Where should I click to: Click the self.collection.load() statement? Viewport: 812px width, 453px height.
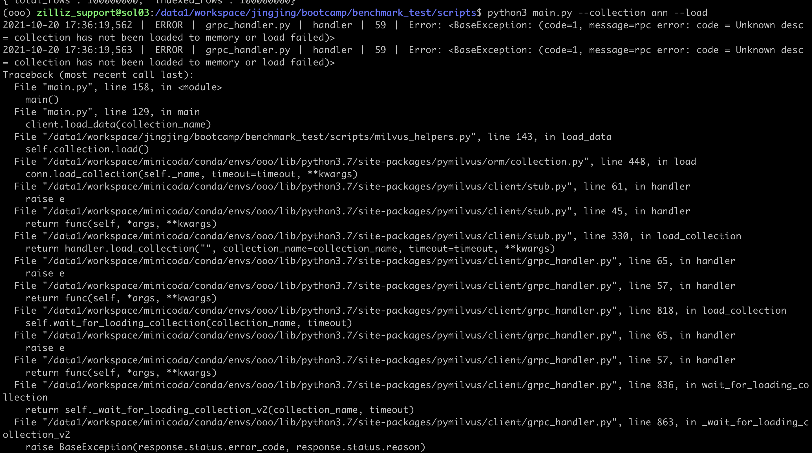click(87, 149)
